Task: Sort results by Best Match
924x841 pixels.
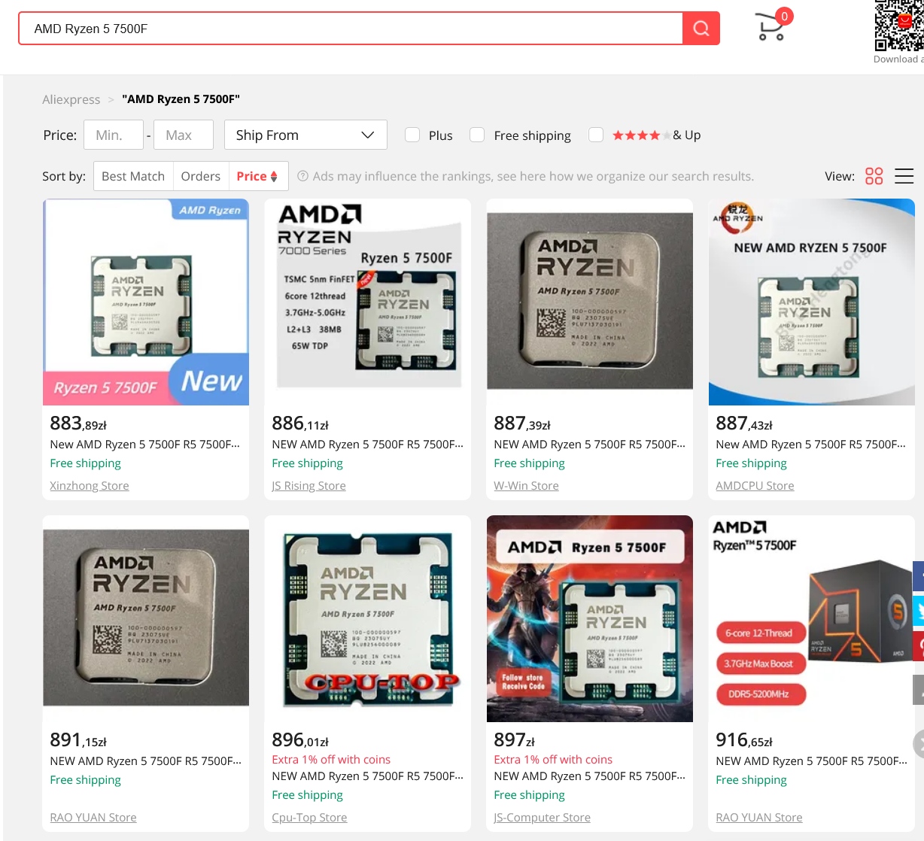Action: click(133, 176)
